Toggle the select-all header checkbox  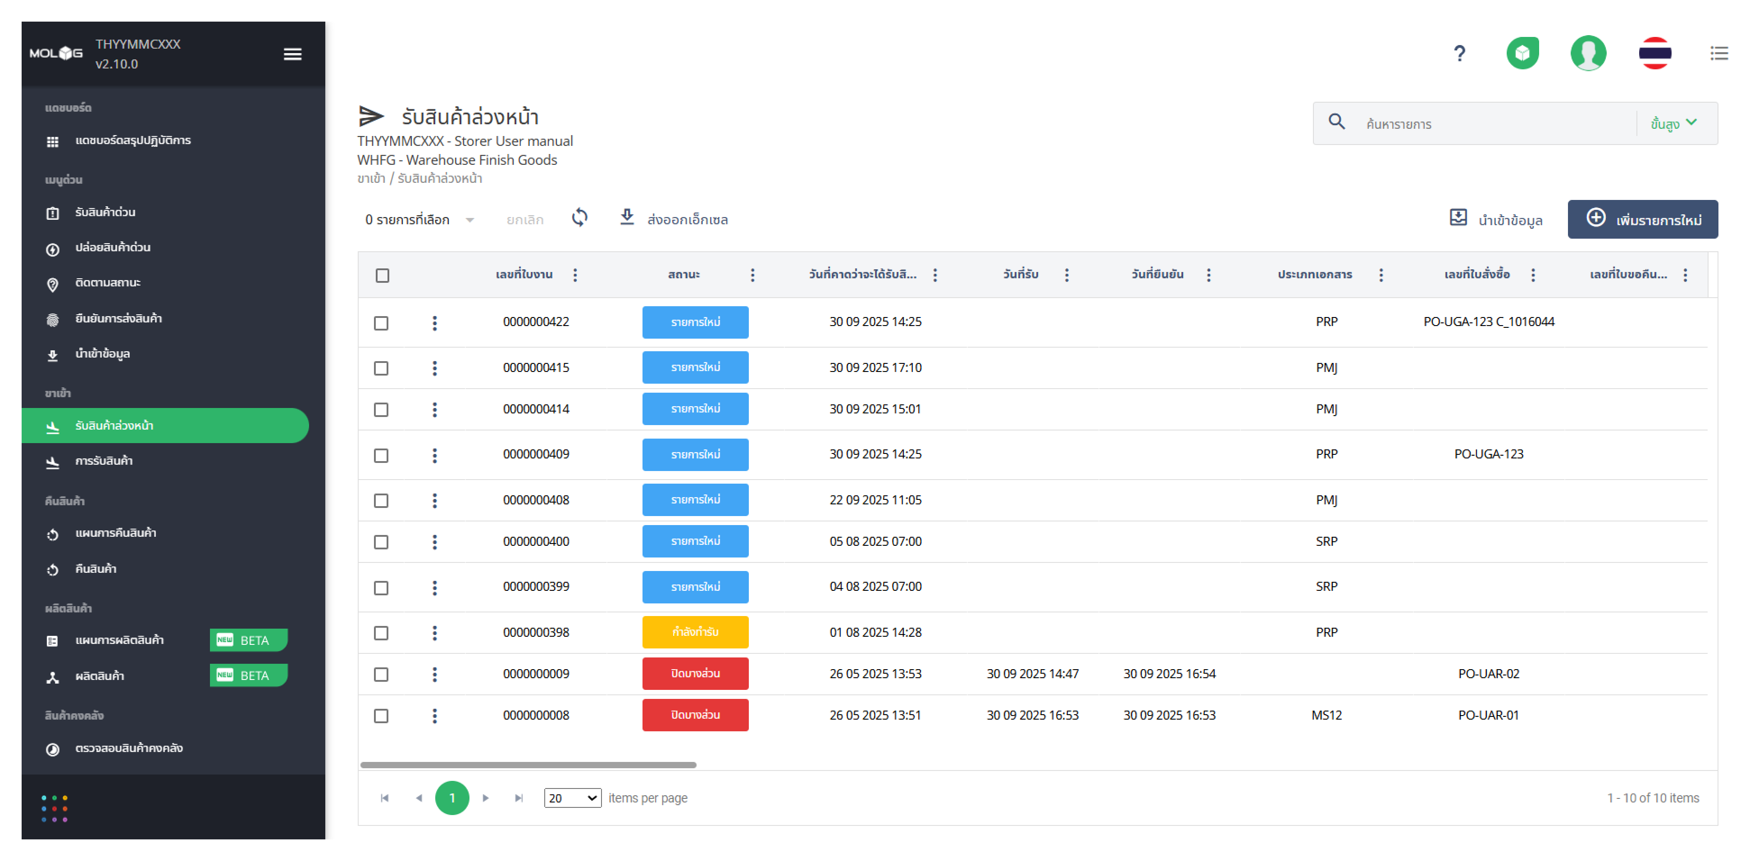(x=383, y=275)
